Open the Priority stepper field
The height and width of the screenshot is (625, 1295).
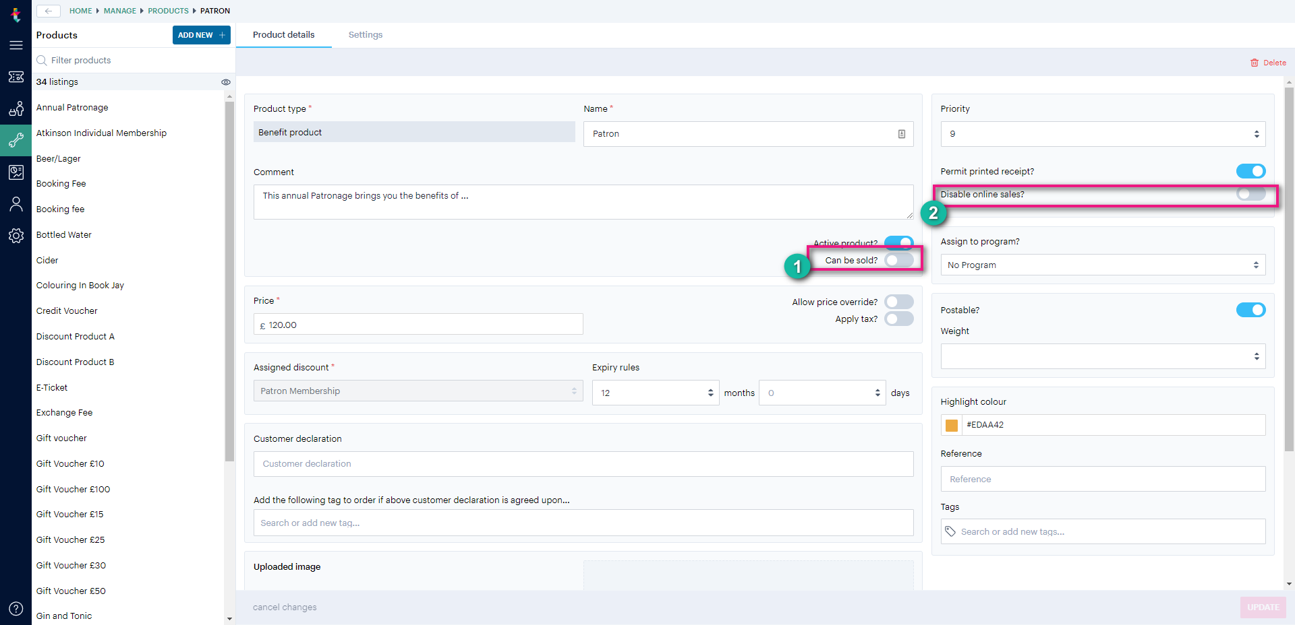[x=1103, y=134]
